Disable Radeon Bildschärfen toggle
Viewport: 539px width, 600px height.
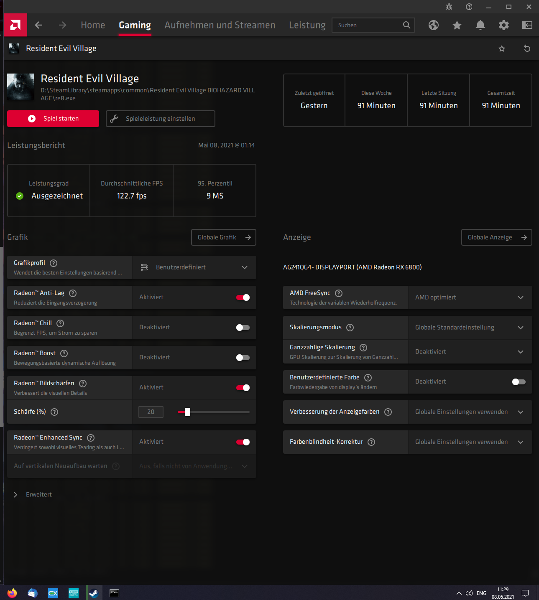click(243, 388)
